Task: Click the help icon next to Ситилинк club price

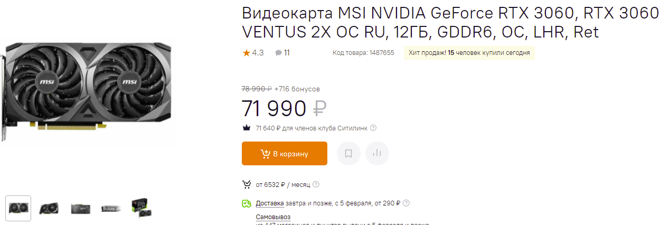Action: tap(373, 128)
